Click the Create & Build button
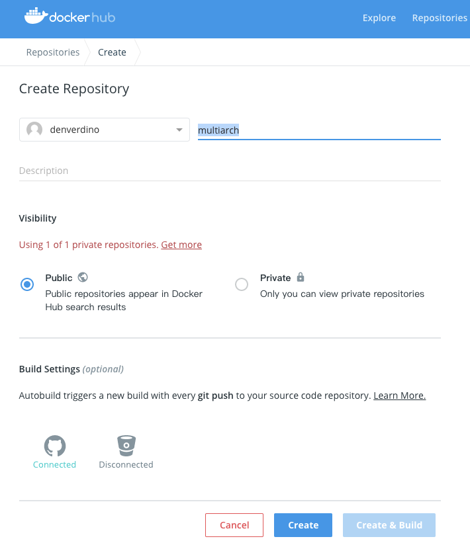Image resolution: width=470 pixels, height=543 pixels. click(x=389, y=525)
